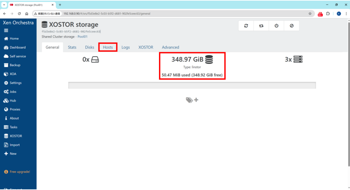
Task: Go to the Dashboard sidebar item
Action: point(17,47)
